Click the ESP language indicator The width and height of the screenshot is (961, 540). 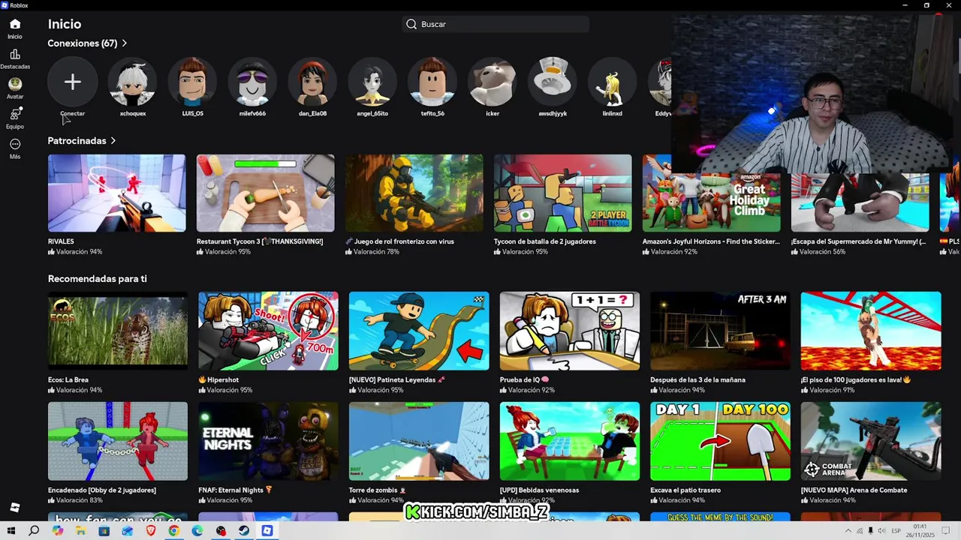click(x=896, y=531)
